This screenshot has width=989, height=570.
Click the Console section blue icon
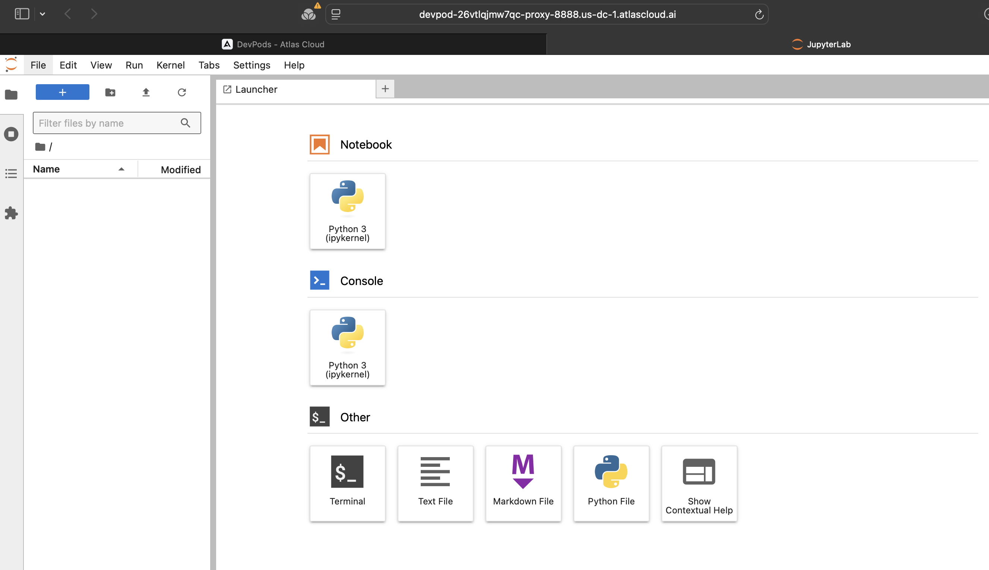pyautogui.click(x=319, y=280)
